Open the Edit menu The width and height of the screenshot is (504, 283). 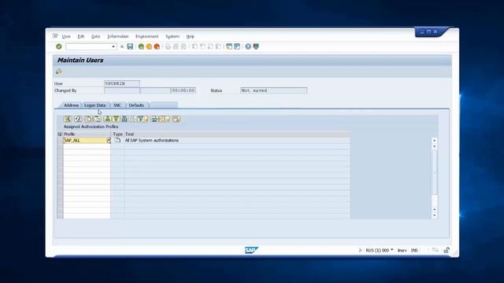[80, 36]
